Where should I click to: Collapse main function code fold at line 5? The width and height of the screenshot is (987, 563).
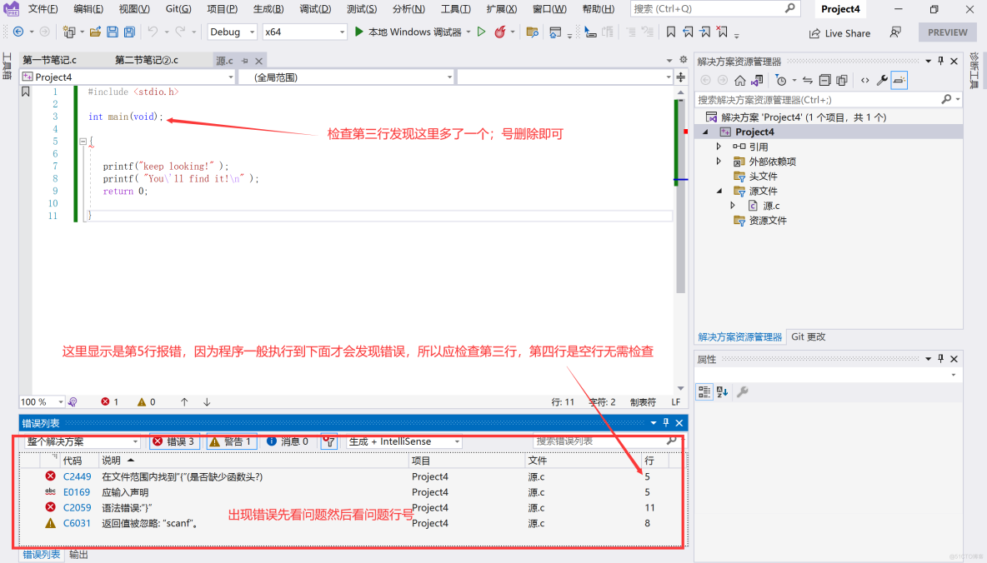83,142
